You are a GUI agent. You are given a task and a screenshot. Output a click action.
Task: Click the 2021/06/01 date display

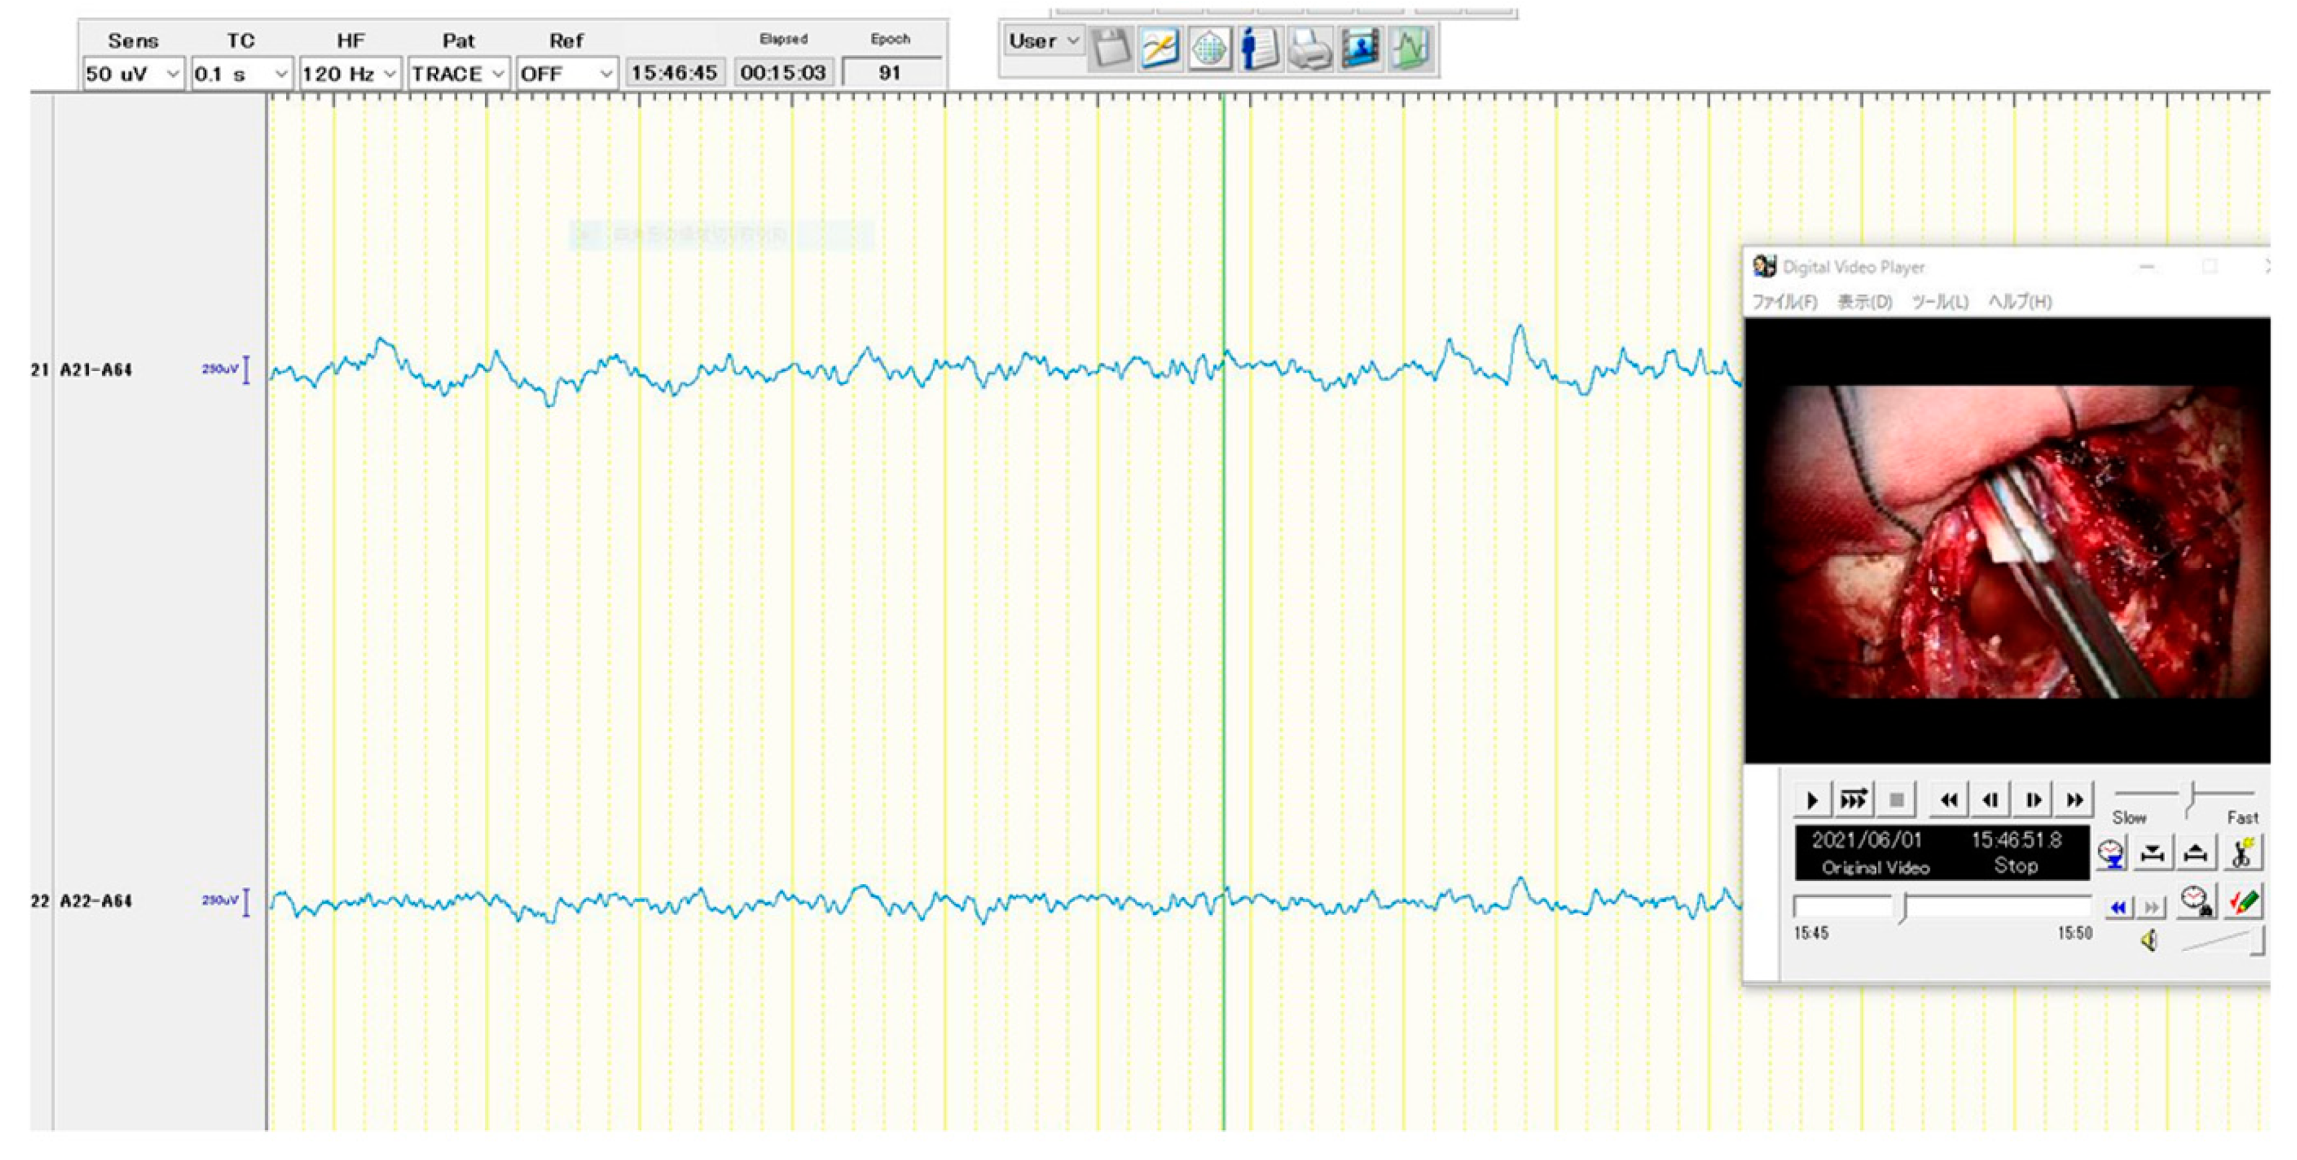coord(1866,840)
